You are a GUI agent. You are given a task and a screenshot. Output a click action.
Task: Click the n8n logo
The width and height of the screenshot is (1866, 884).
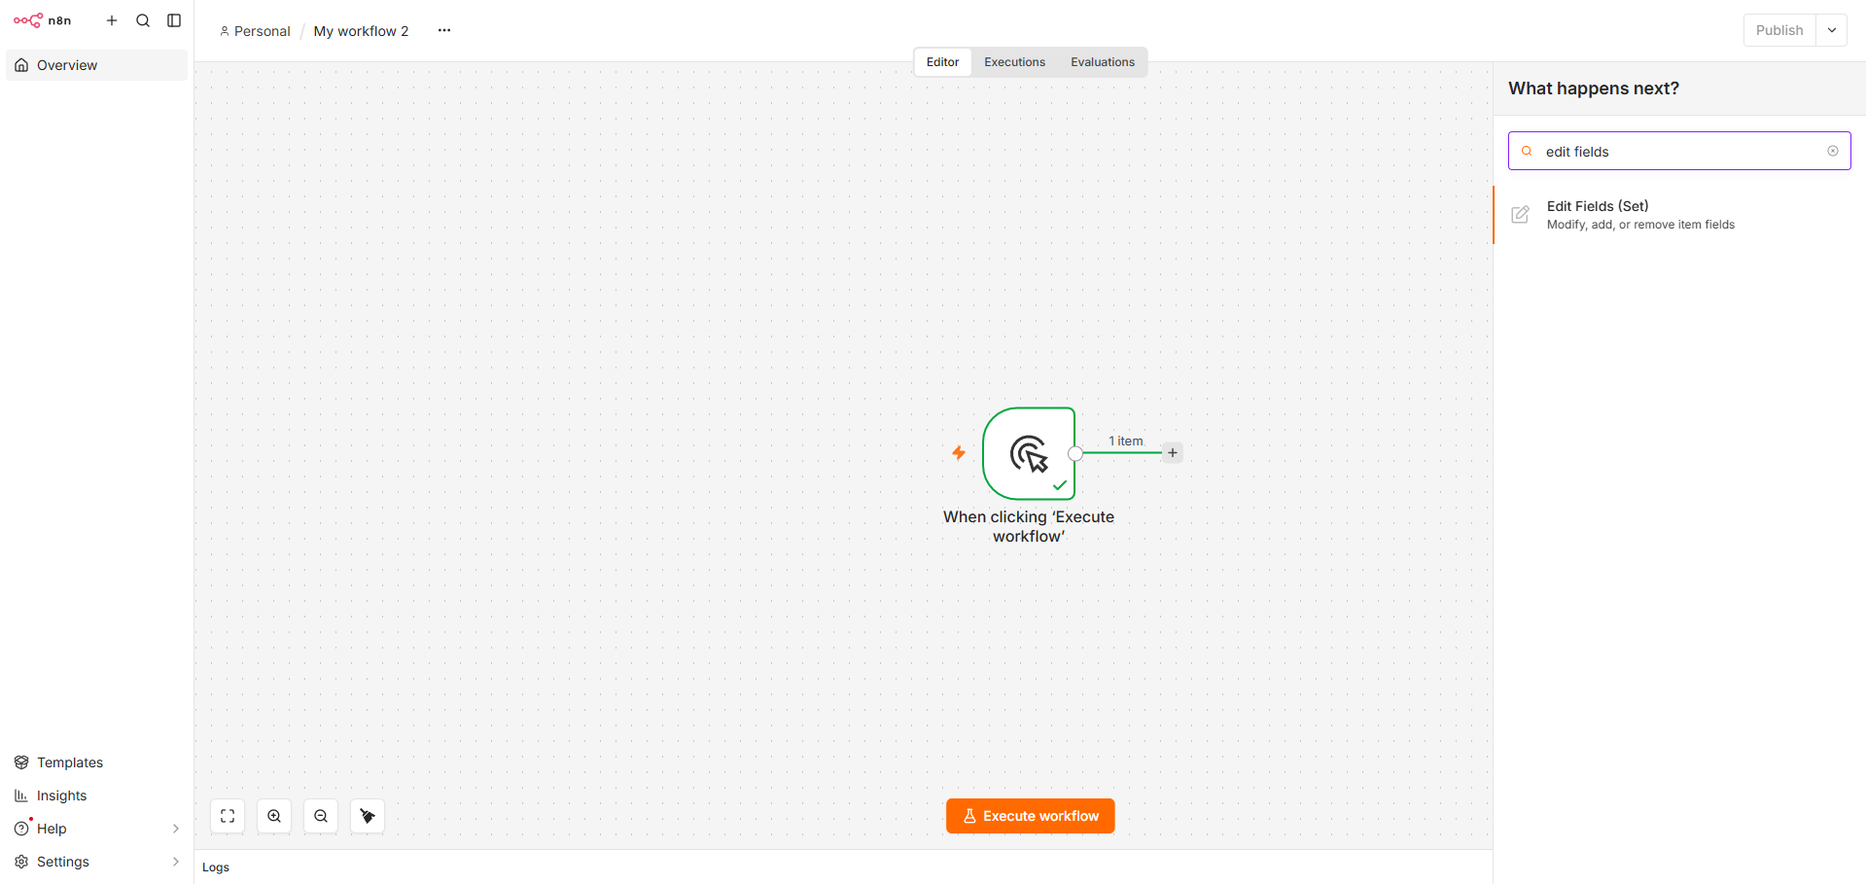tap(43, 20)
